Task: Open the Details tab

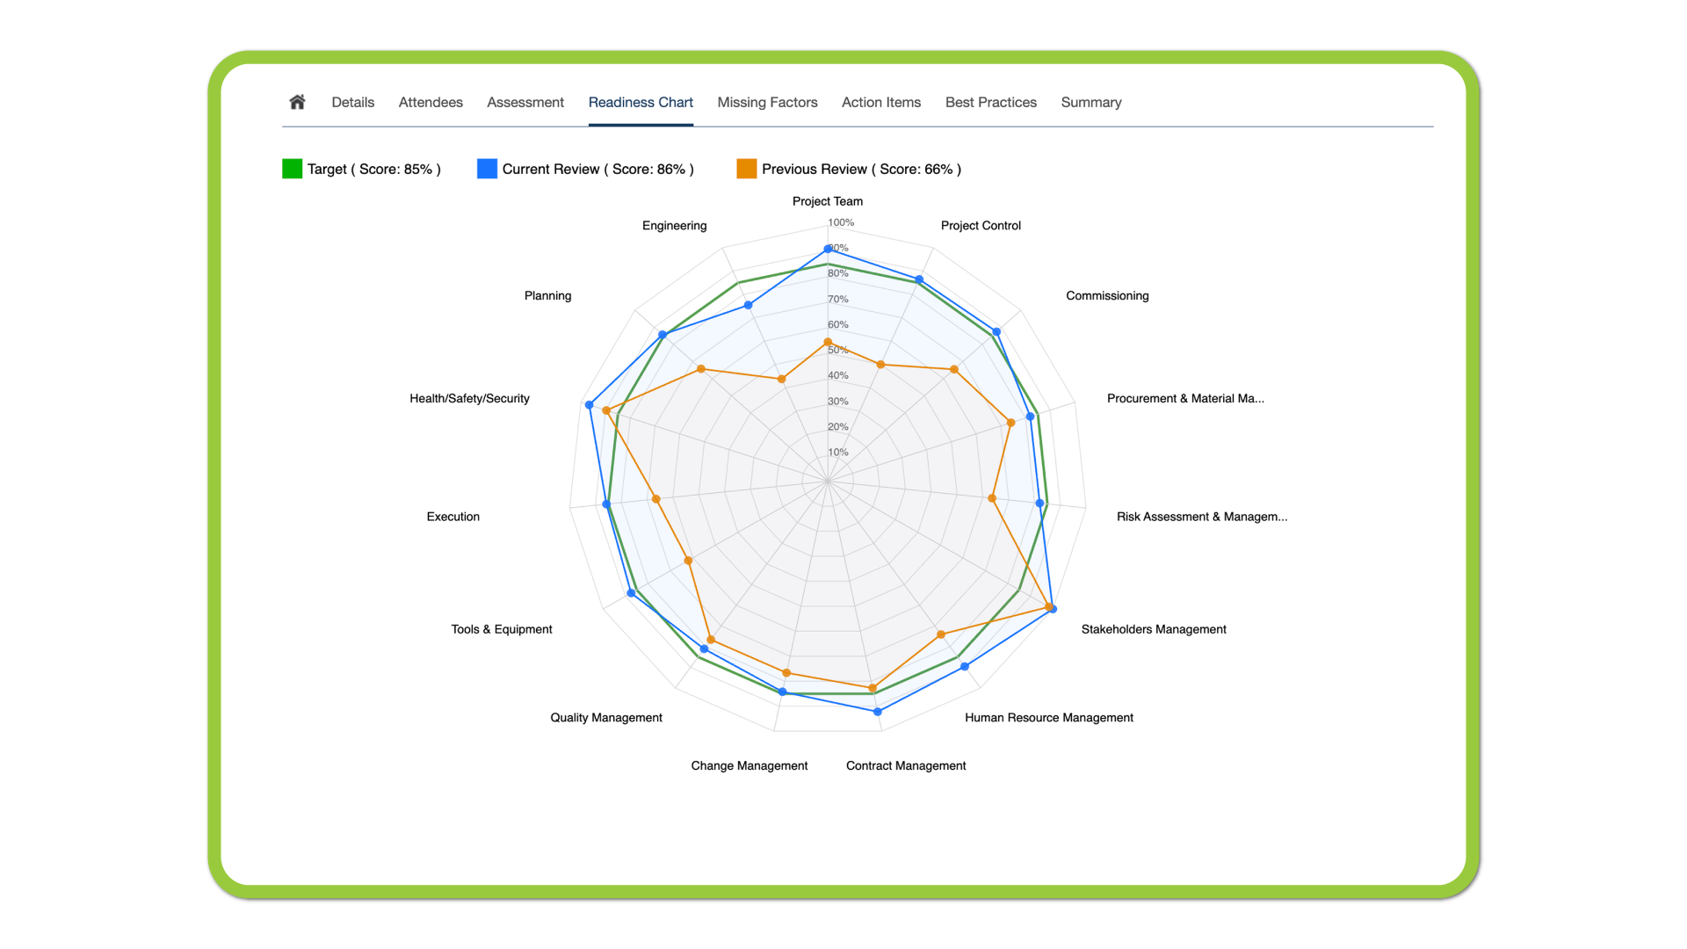Action: (x=352, y=102)
